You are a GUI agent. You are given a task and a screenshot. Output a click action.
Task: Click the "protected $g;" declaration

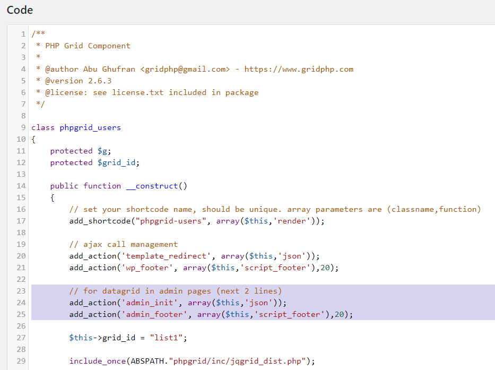pyautogui.click(x=81, y=151)
